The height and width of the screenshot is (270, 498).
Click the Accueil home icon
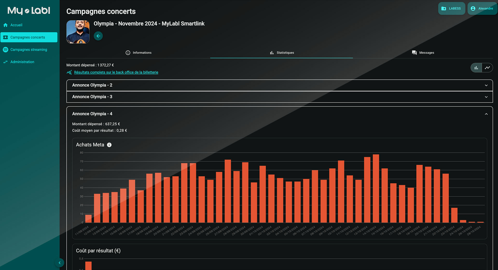point(5,25)
